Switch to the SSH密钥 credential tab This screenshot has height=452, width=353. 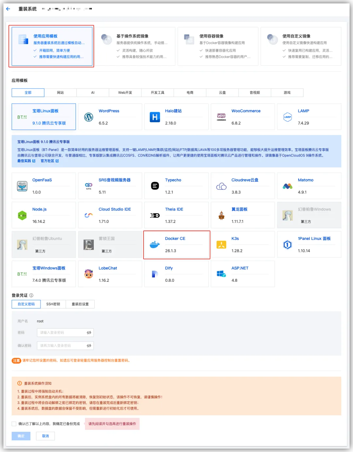(x=53, y=304)
